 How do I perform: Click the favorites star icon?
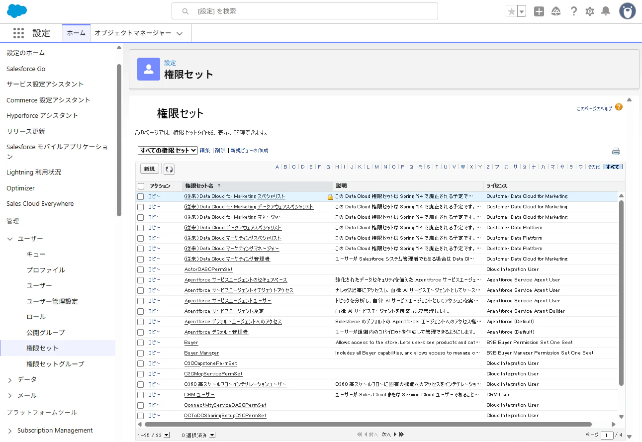(x=511, y=11)
